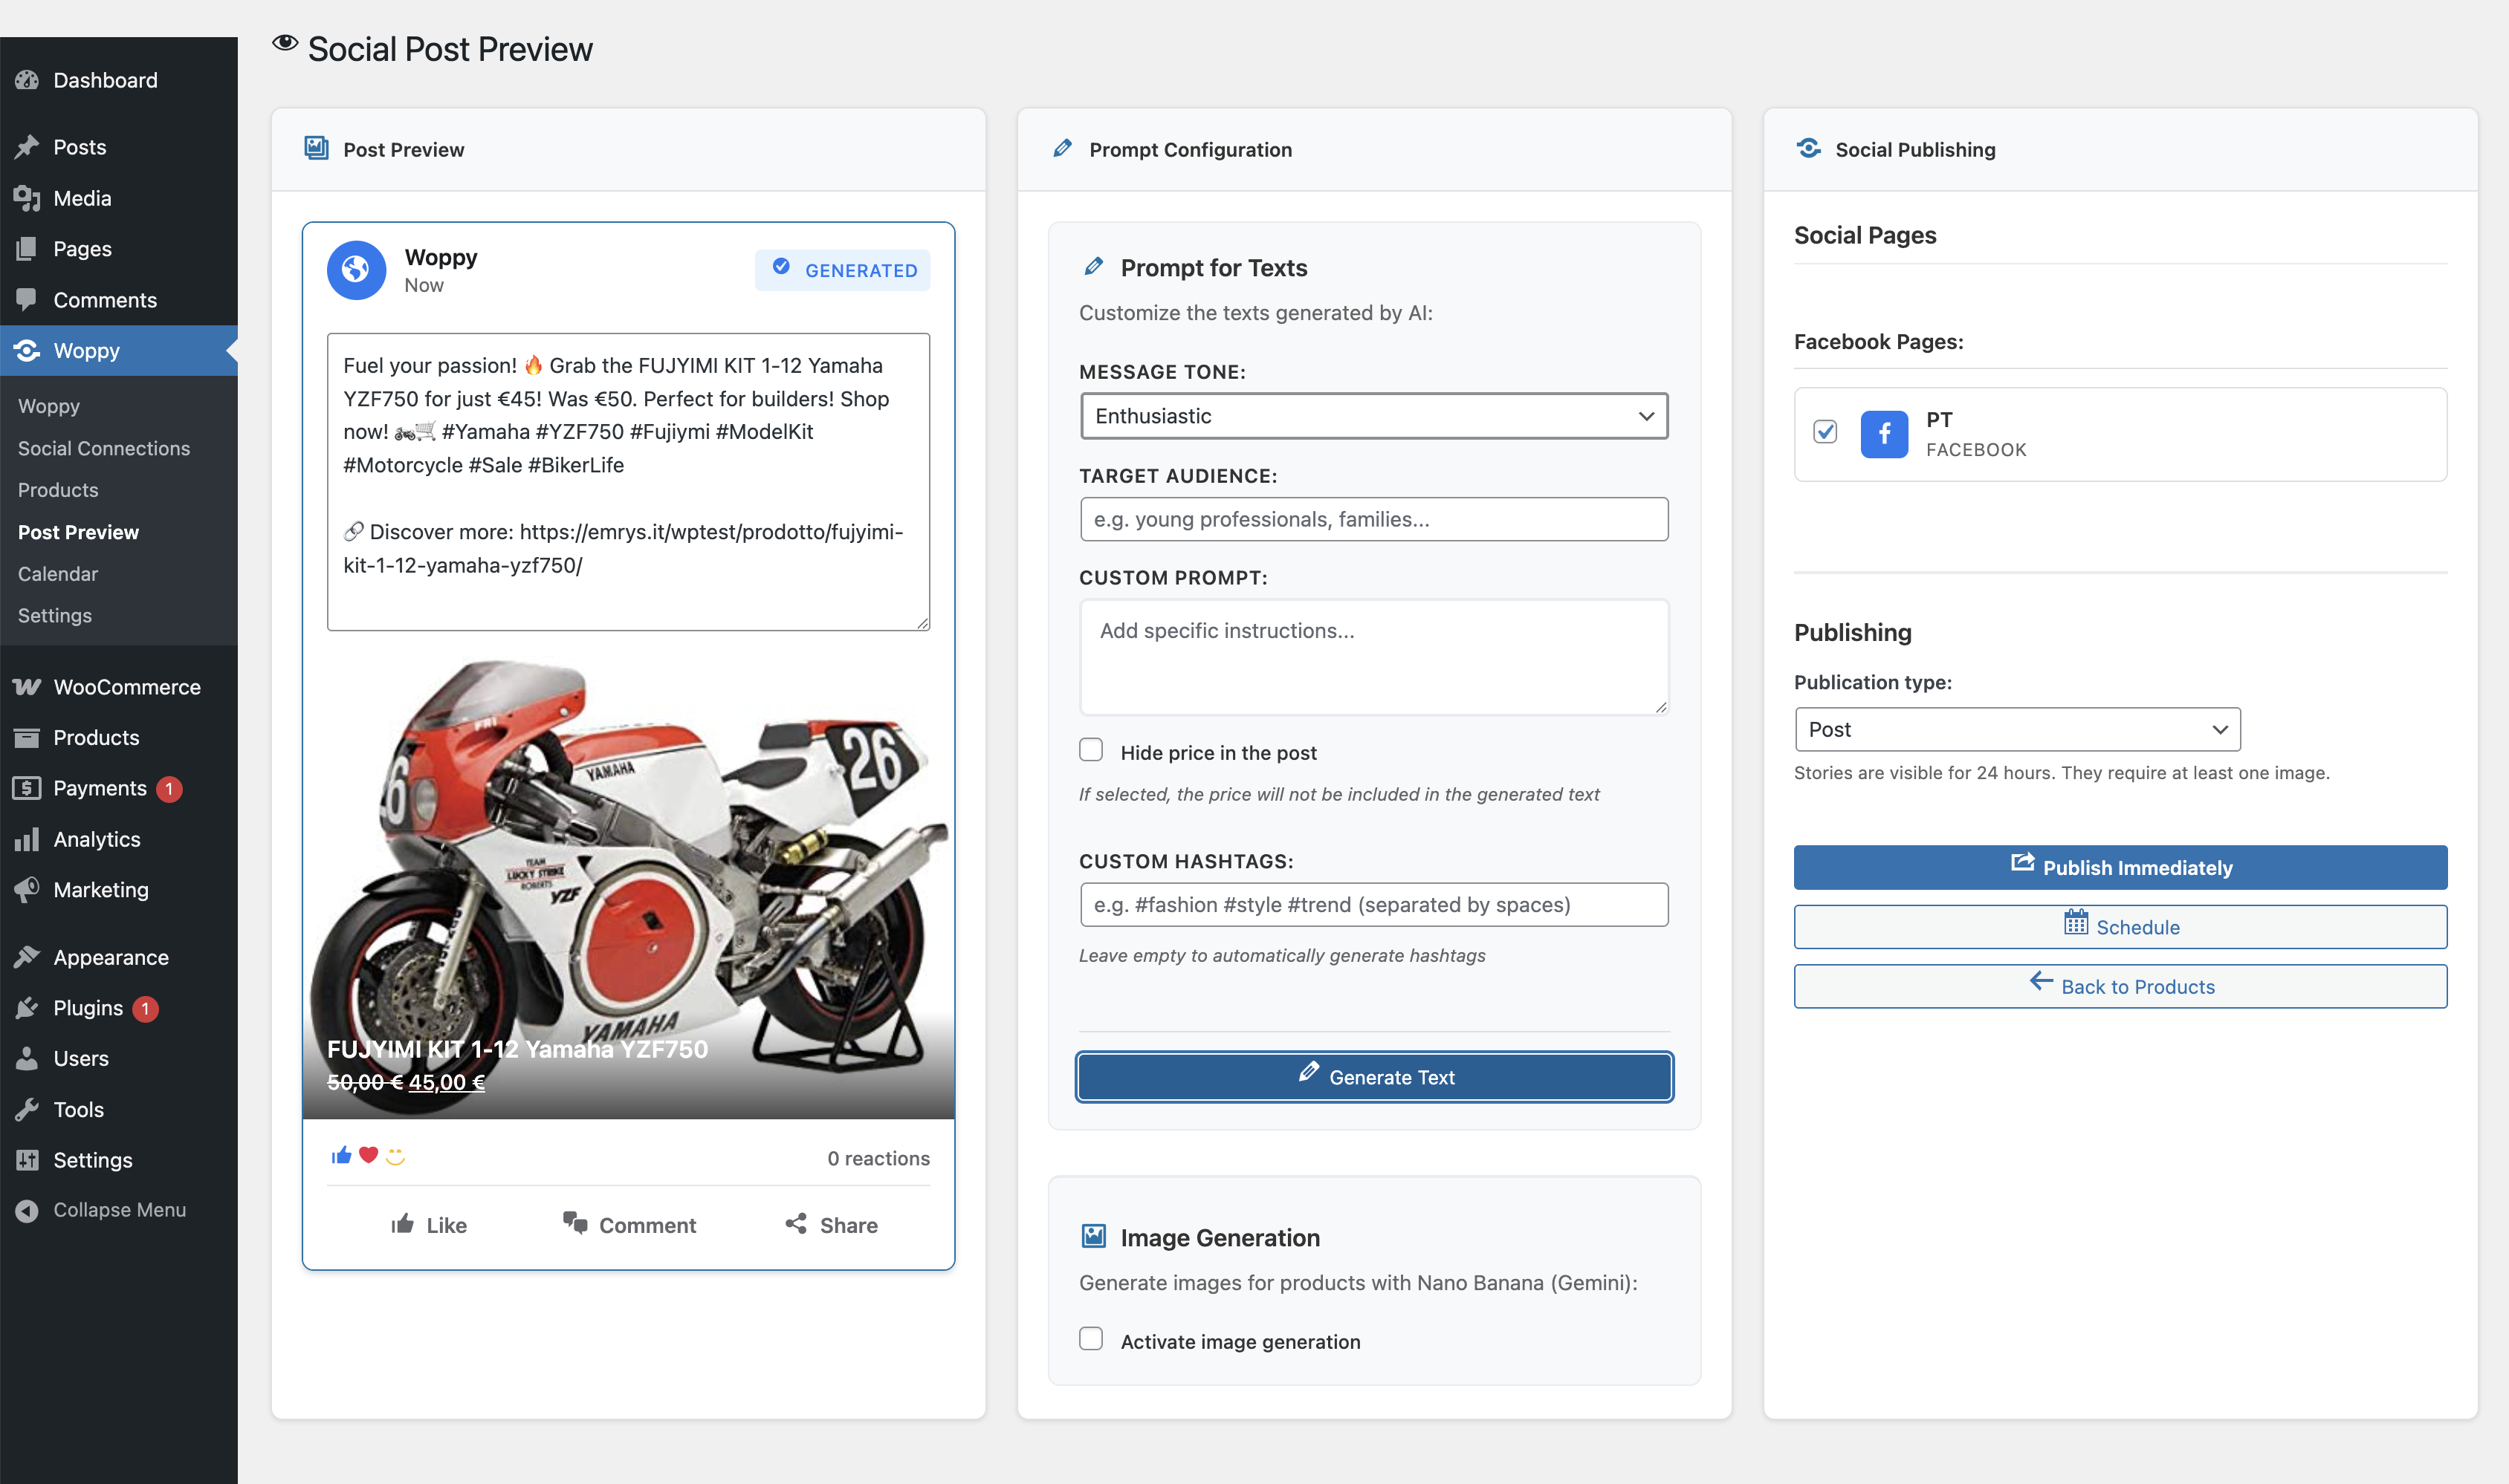
Task: Click the Like button under the post
Action: point(428,1225)
